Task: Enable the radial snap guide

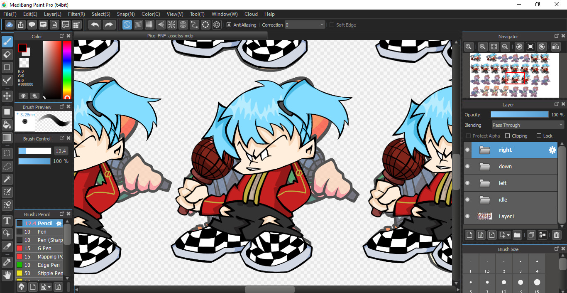Action: [x=172, y=25]
